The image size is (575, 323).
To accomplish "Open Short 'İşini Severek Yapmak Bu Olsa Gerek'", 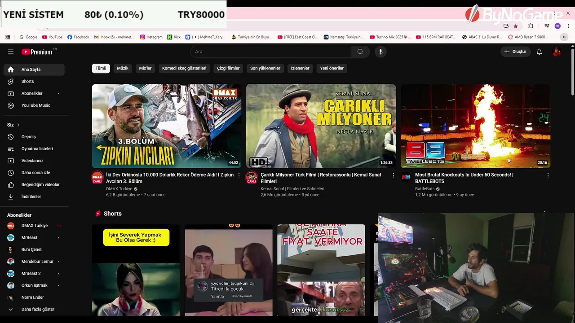I will [136, 270].
